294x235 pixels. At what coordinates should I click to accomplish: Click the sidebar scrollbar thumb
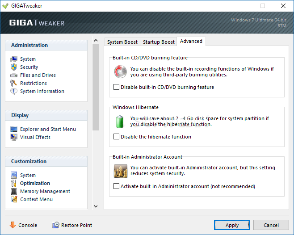(96, 87)
